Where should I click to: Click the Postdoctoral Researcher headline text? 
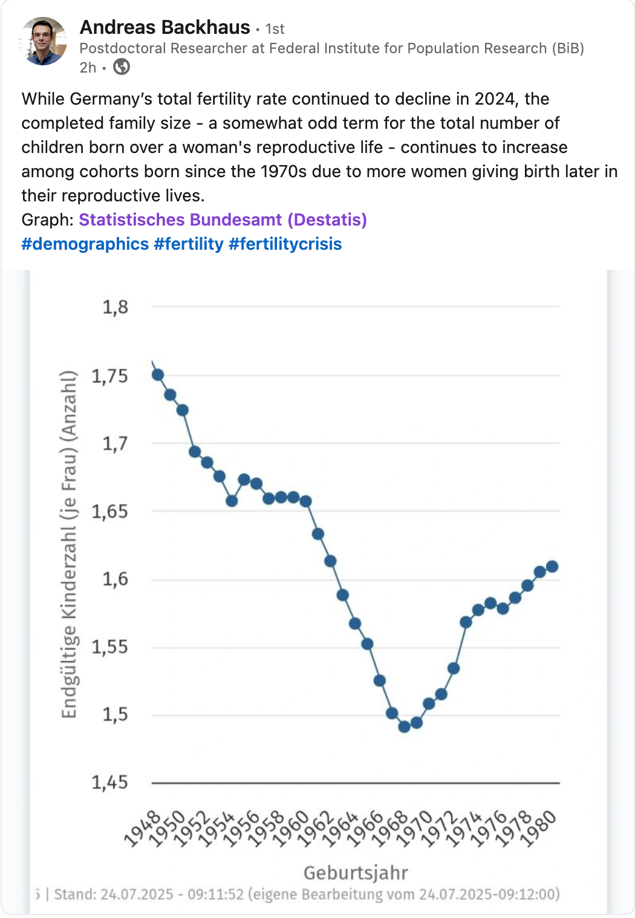pyautogui.click(x=331, y=48)
